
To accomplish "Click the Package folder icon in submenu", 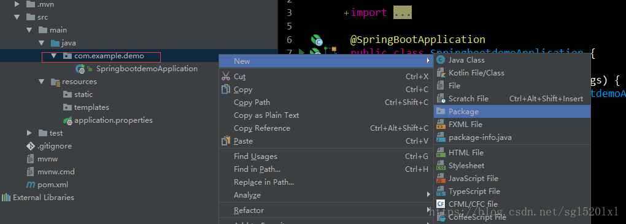I will click(441, 112).
